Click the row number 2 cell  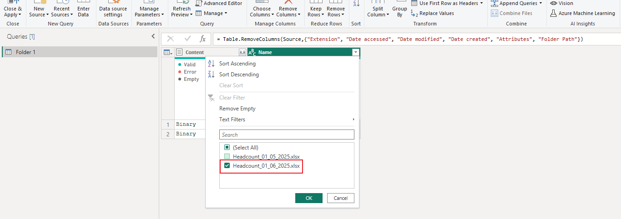pyautogui.click(x=168, y=134)
